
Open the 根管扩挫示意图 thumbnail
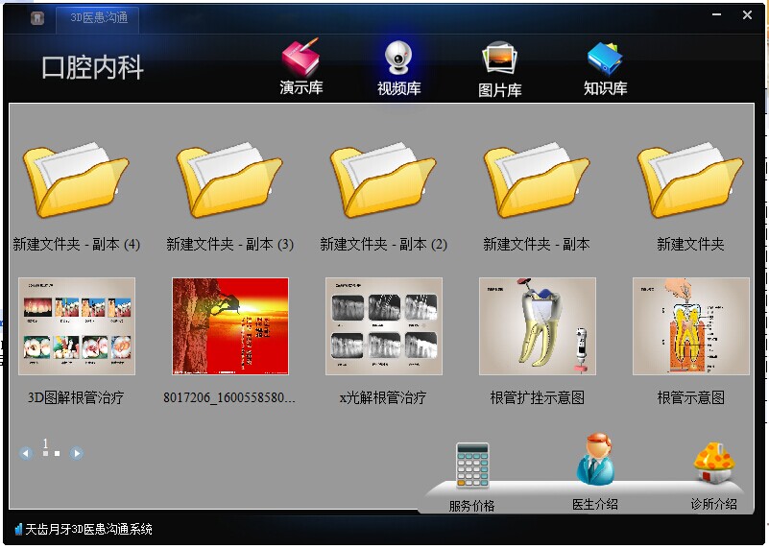[538, 326]
